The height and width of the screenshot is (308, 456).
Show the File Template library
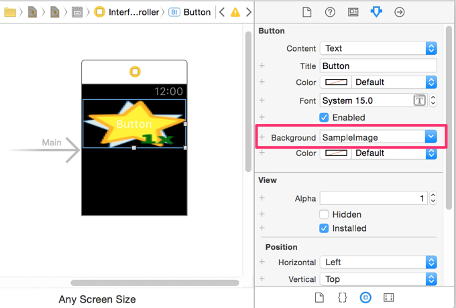[319, 297]
